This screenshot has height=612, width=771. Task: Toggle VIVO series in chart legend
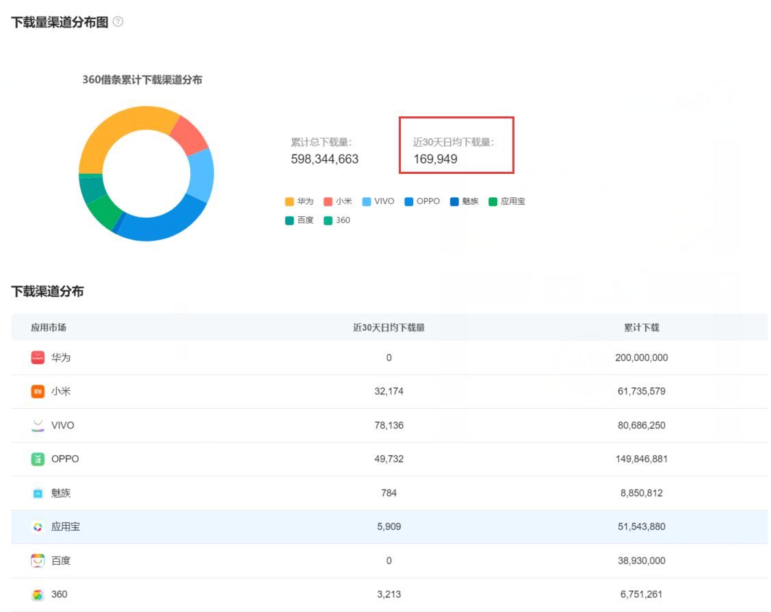378,201
